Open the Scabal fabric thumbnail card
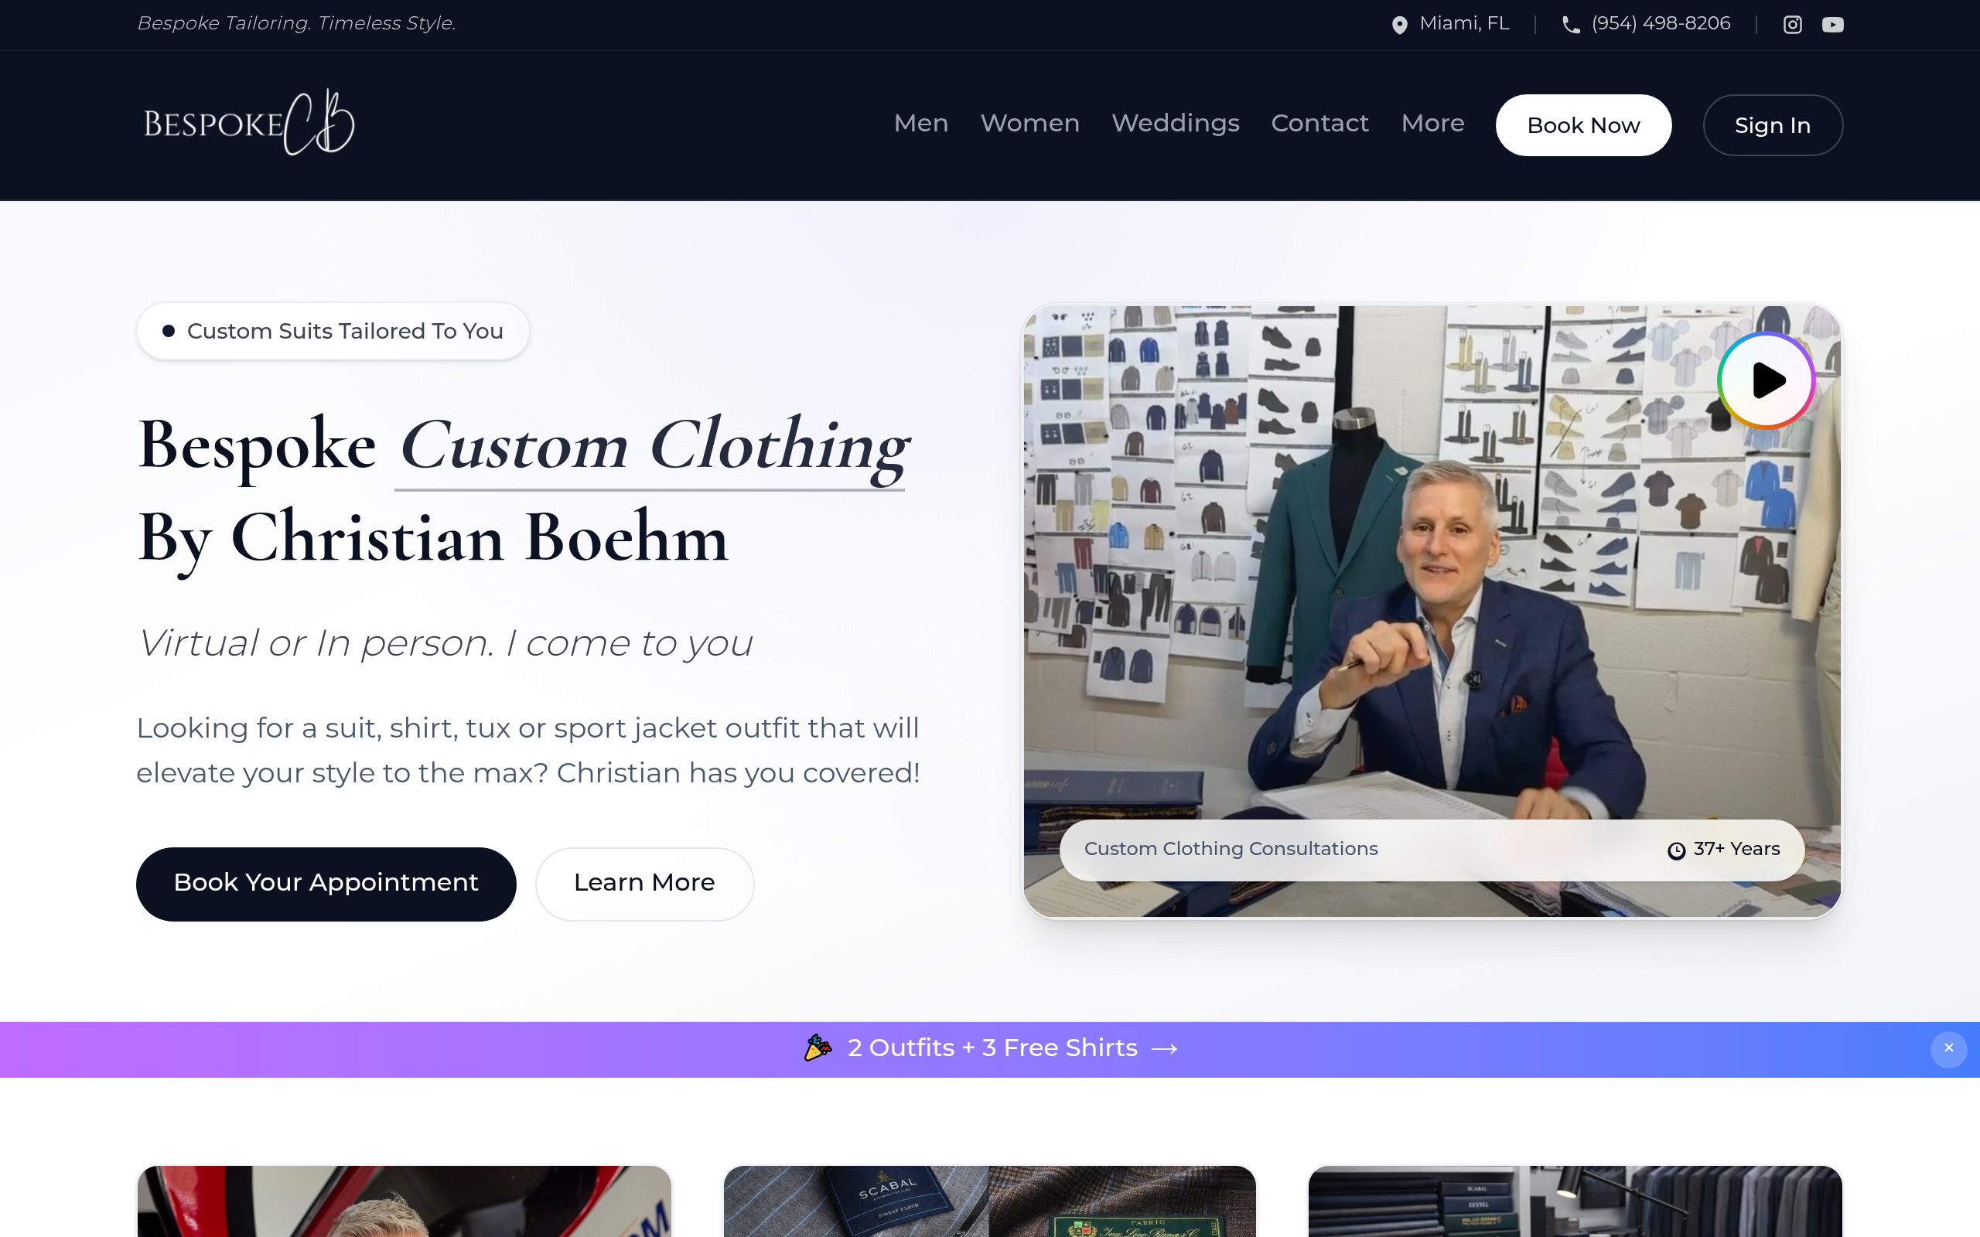This screenshot has width=1980, height=1237. [x=989, y=1201]
